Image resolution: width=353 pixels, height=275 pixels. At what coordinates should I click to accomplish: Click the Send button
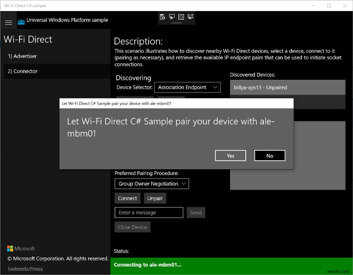click(x=195, y=212)
